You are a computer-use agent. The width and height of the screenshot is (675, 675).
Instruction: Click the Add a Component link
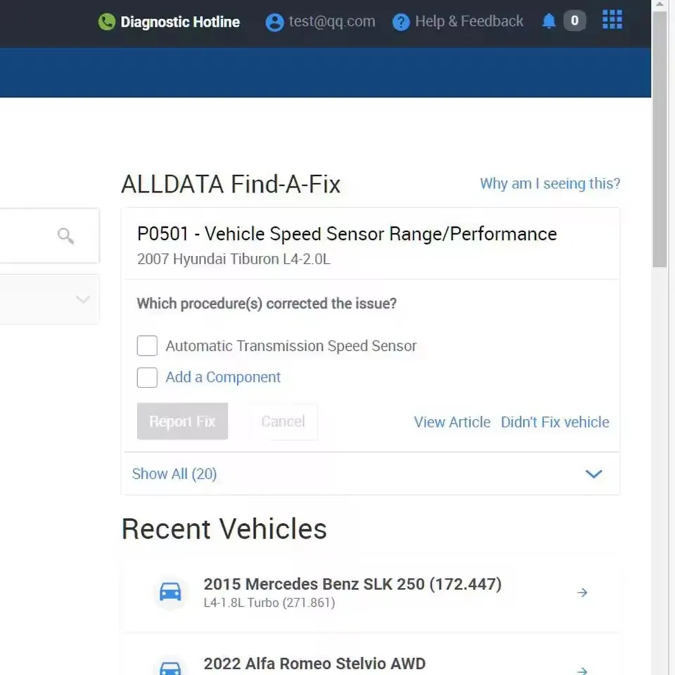tap(223, 377)
